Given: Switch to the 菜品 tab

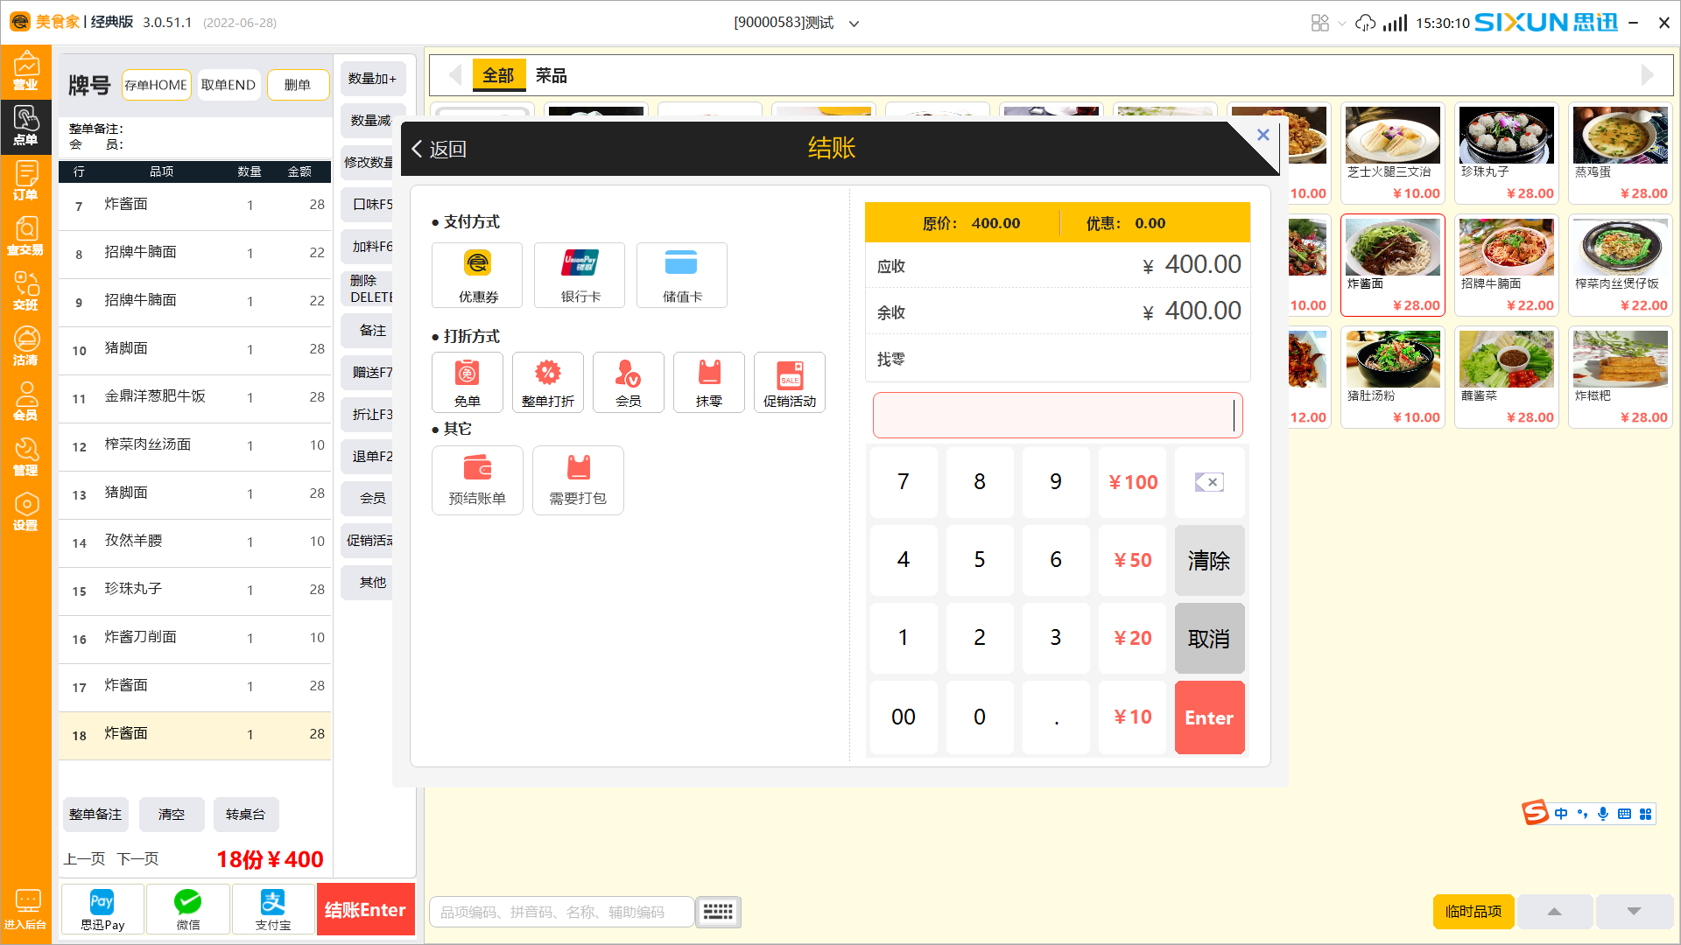Looking at the screenshot, I should pyautogui.click(x=551, y=75).
